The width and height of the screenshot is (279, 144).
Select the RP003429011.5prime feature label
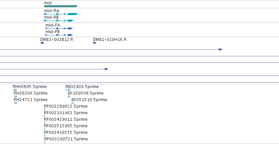[66, 119]
